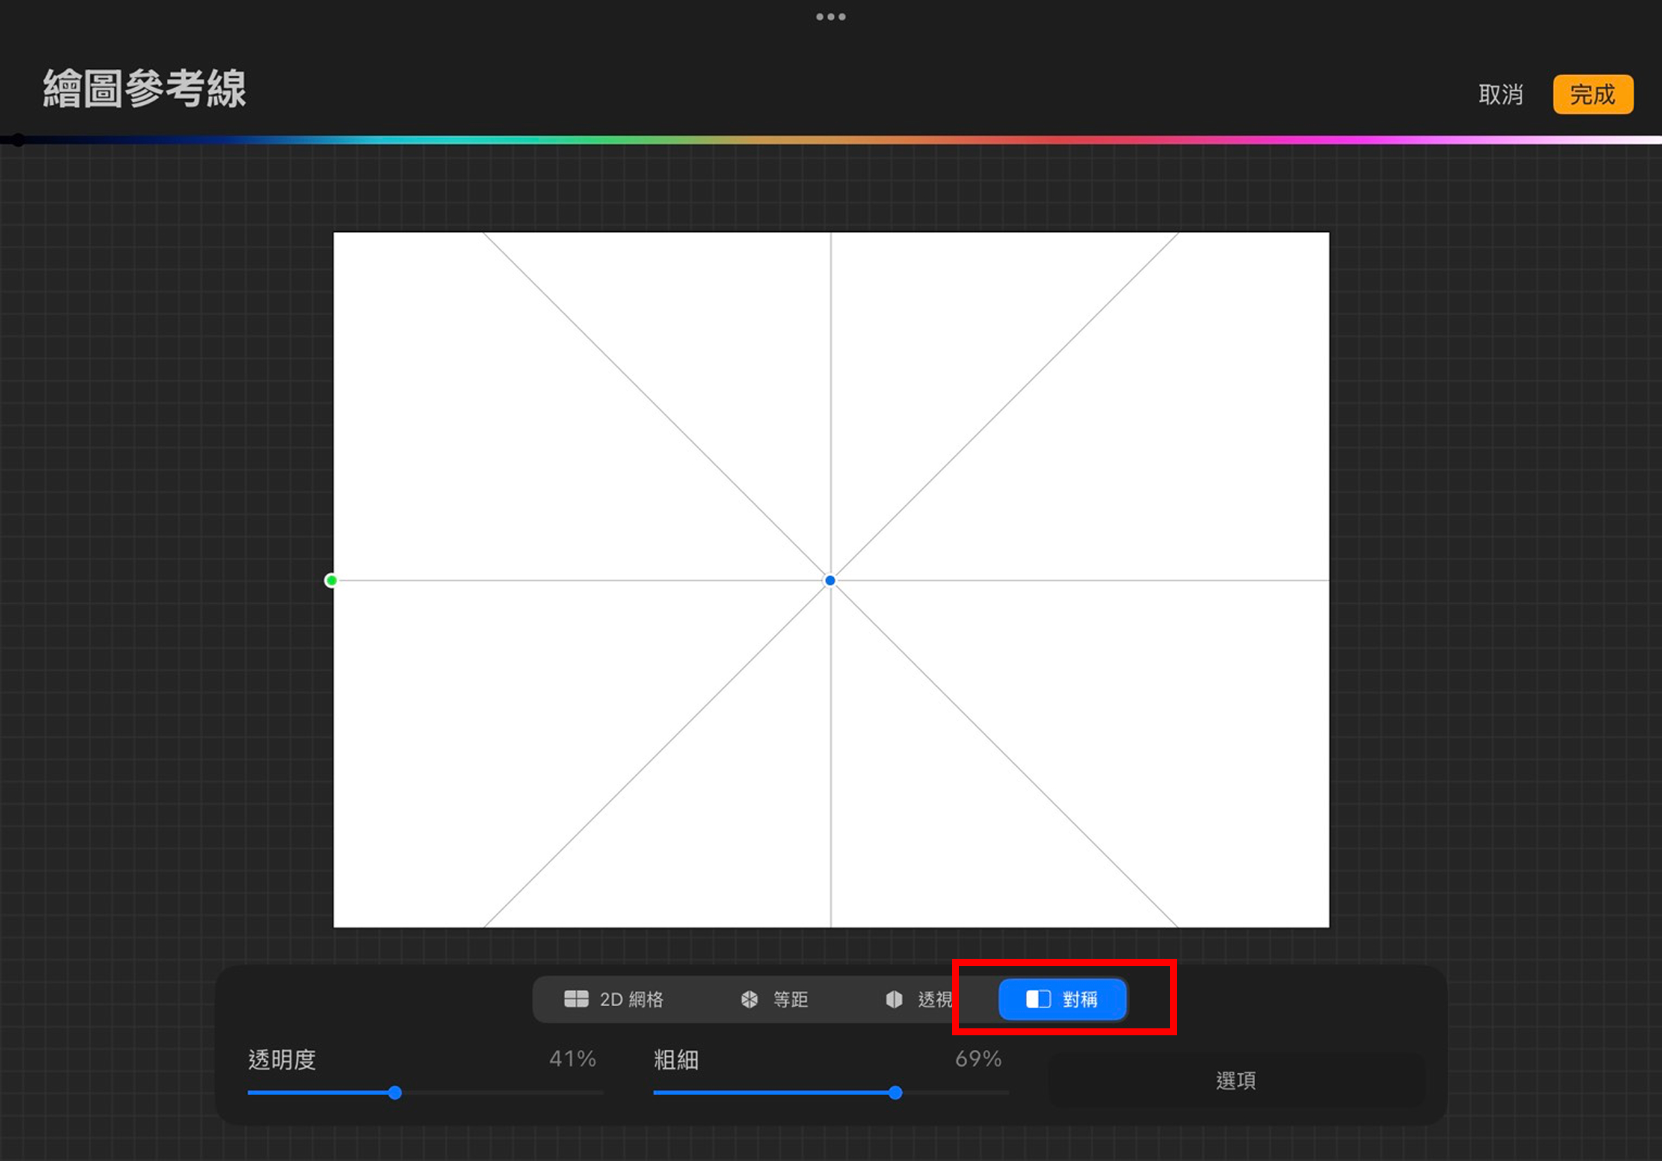
Task: Click the white end of the hue bar
Action: coord(1651,140)
